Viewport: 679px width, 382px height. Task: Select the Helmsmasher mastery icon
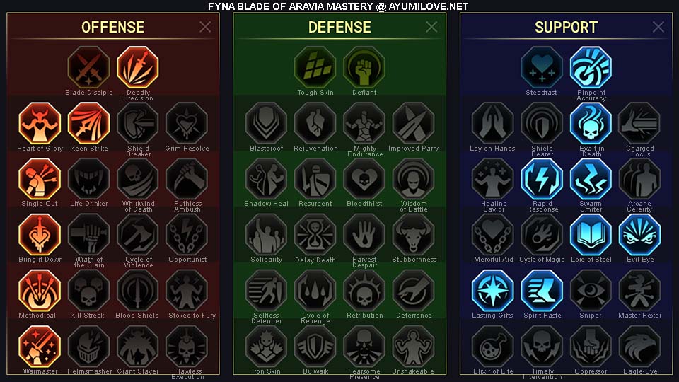[89, 347]
